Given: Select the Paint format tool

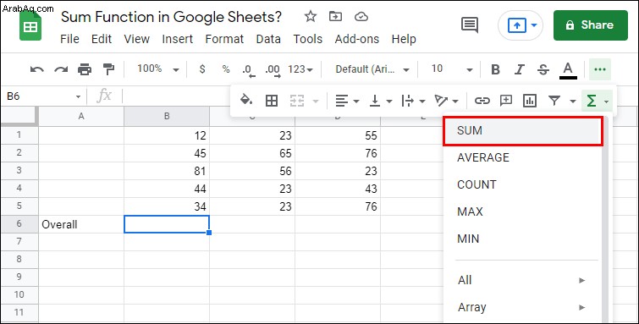Looking at the screenshot, I should (x=108, y=69).
